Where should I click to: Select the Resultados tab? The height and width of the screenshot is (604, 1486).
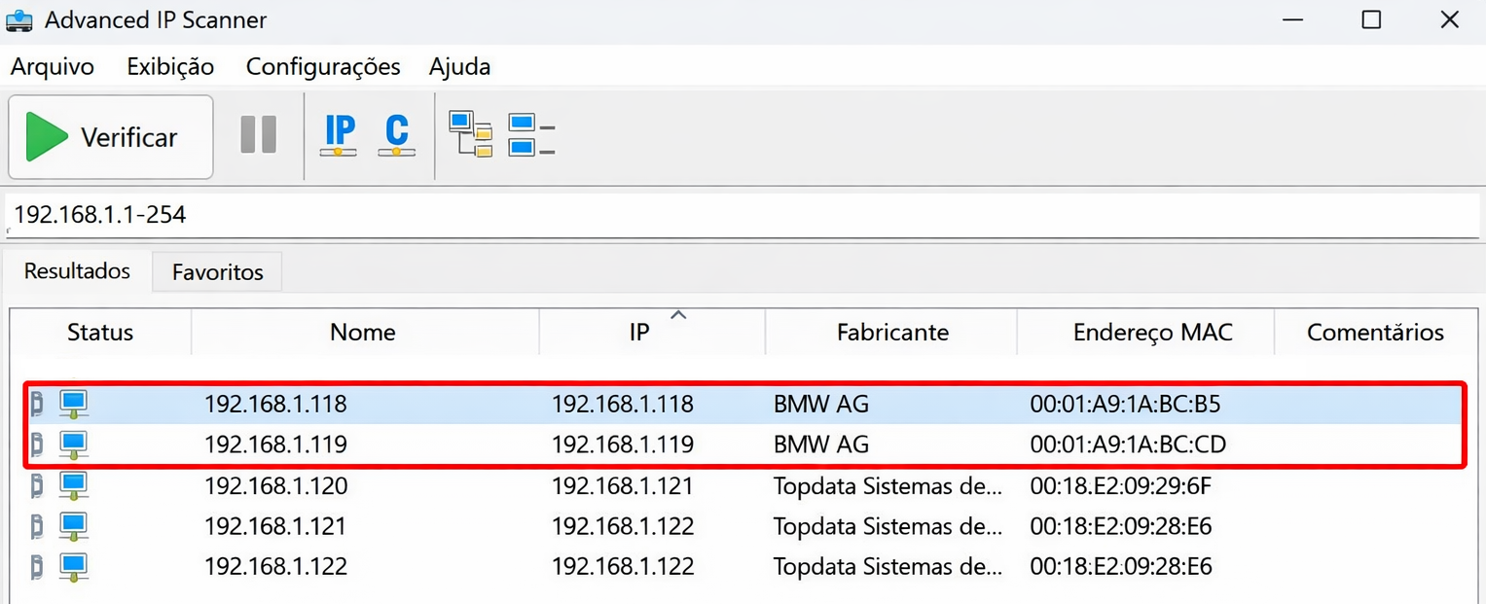point(77,271)
